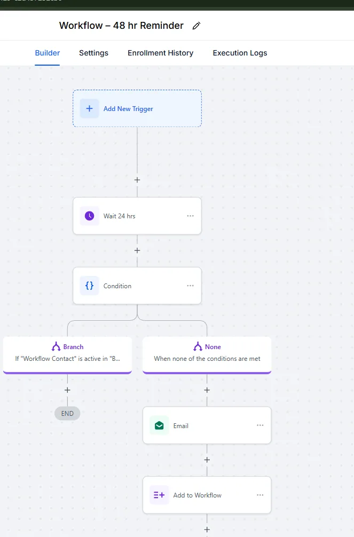Switch to the Settings tab
The width and height of the screenshot is (354, 537).
click(93, 53)
